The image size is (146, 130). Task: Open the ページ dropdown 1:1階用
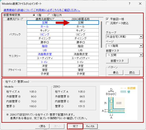tap(124, 46)
